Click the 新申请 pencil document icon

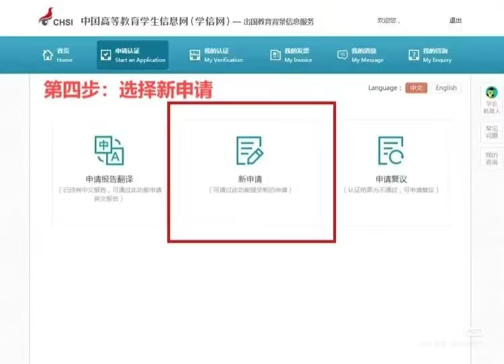tap(250, 150)
